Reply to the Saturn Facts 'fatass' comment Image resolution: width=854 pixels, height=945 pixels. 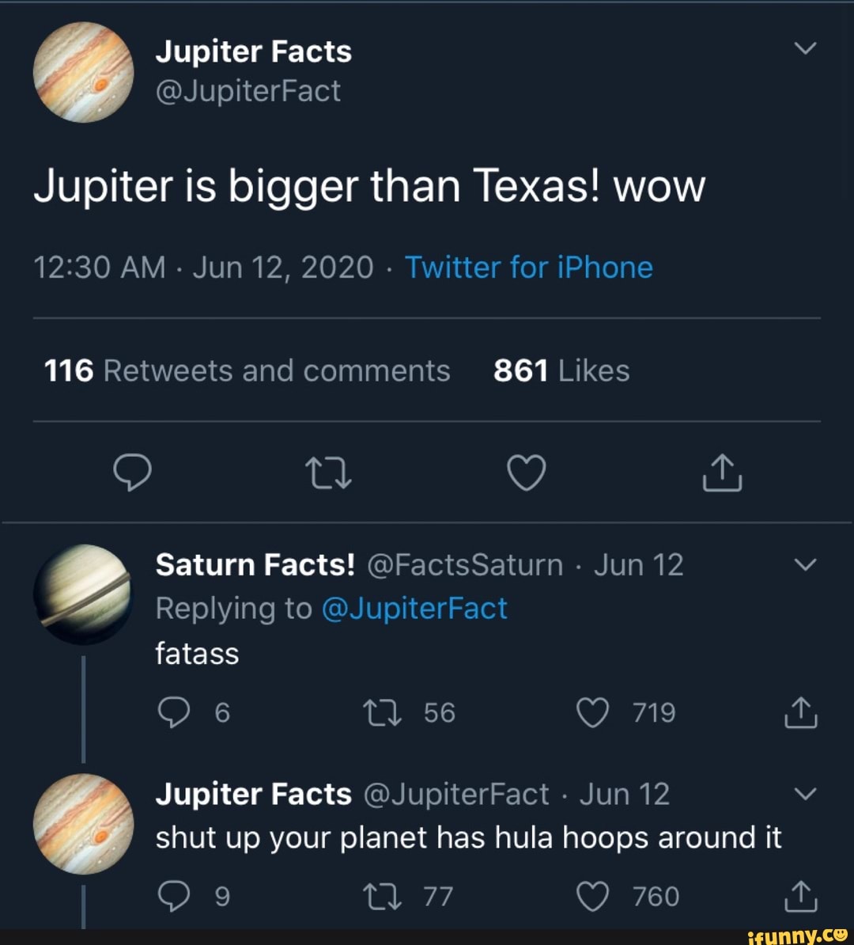click(174, 712)
